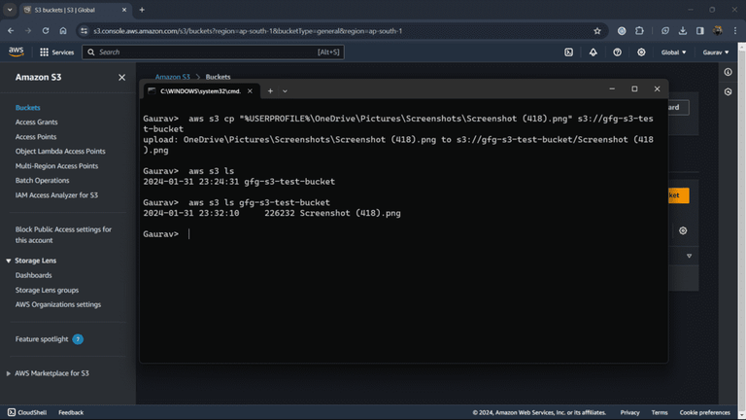Open Terms link in footer
This screenshot has width=746, height=420.
[x=660, y=412]
